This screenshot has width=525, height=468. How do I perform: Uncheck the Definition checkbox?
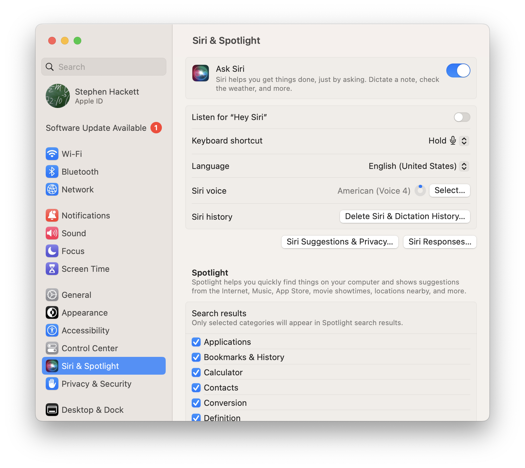pos(196,418)
